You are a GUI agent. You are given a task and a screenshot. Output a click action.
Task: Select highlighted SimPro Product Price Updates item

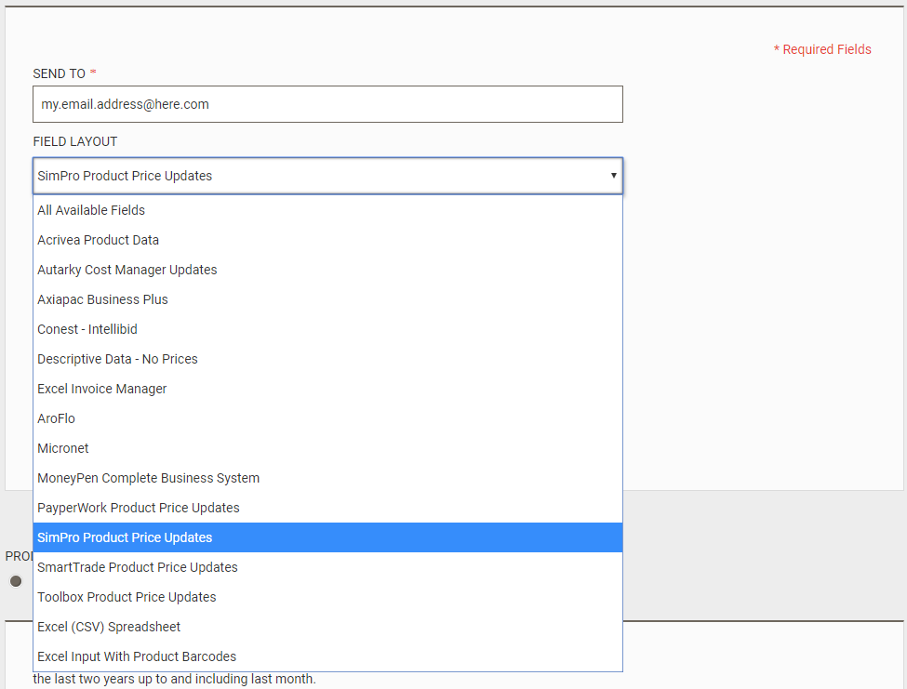click(x=327, y=537)
